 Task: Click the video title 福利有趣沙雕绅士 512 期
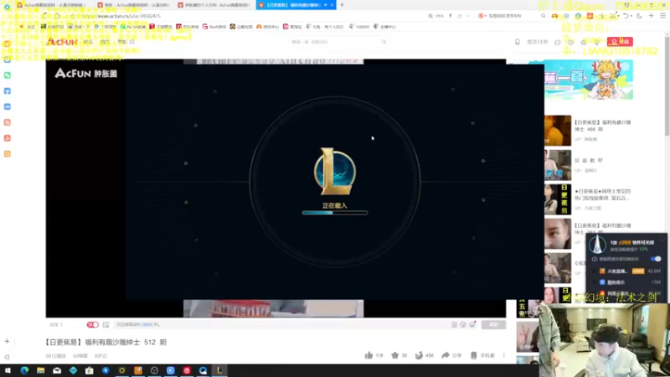106,343
